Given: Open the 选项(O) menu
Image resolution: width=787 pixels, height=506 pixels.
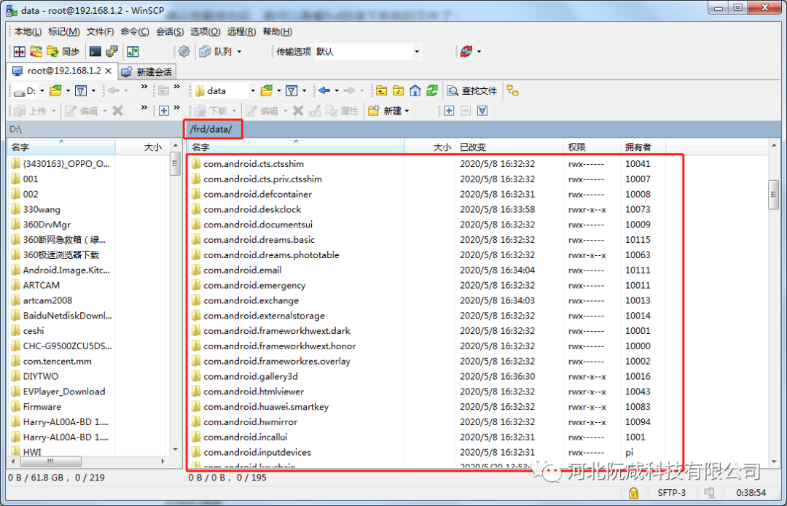Looking at the screenshot, I should pos(205,31).
